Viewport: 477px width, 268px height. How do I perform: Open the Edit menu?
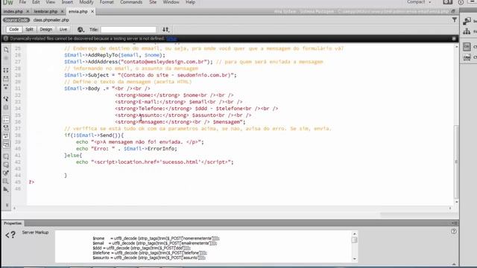click(36, 2)
